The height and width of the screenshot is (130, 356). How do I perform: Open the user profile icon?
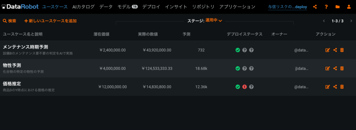[x=349, y=7]
